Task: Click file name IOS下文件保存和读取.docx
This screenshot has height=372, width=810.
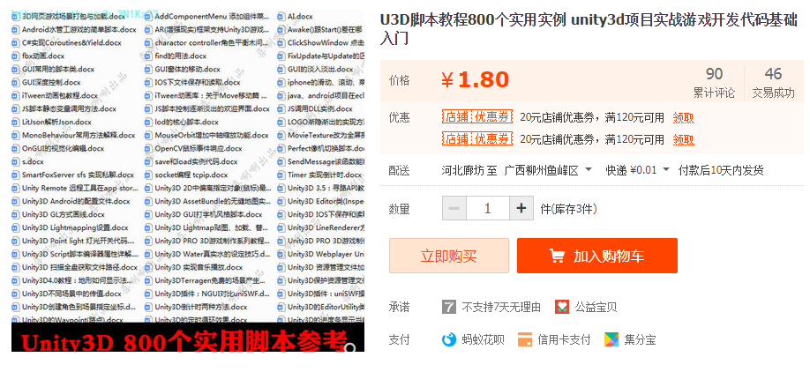Action: tap(198, 82)
